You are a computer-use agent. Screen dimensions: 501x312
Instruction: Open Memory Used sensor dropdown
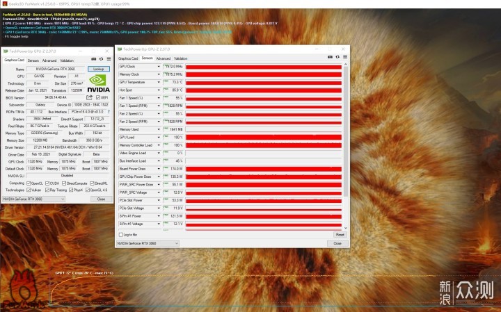point(159,129)
